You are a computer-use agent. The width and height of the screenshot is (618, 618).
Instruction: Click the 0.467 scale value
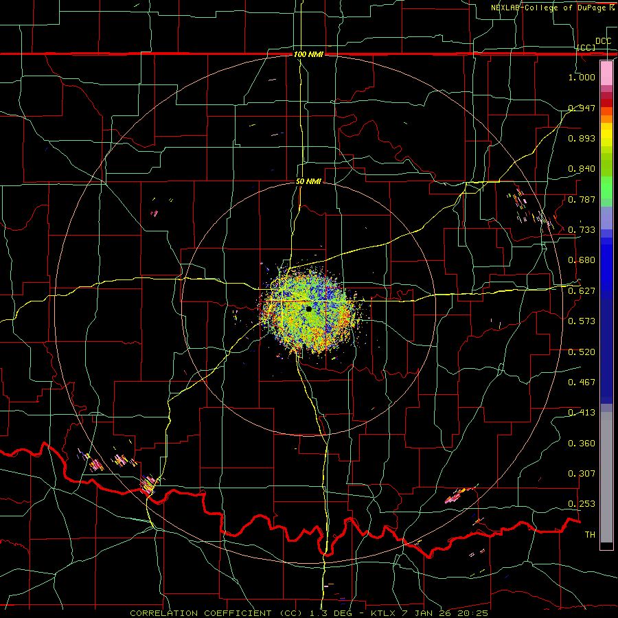582,382
